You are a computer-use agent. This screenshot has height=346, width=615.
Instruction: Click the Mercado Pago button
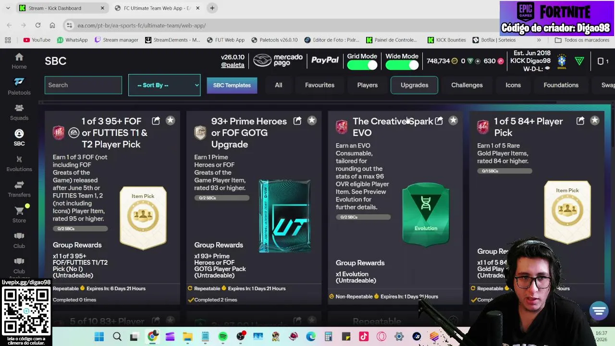(278, 61)
